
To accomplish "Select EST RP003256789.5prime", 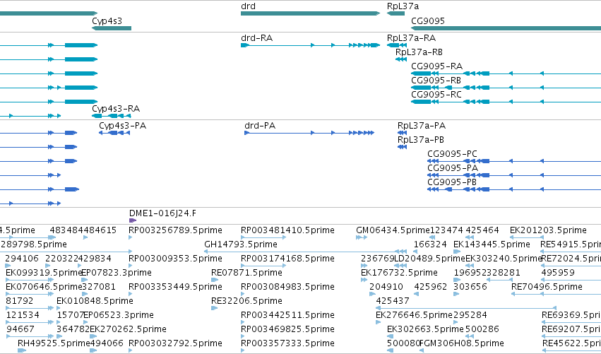I will coord(175,230).
